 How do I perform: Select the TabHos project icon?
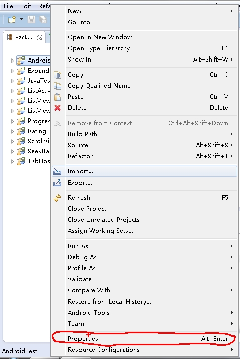pos(21,161)
